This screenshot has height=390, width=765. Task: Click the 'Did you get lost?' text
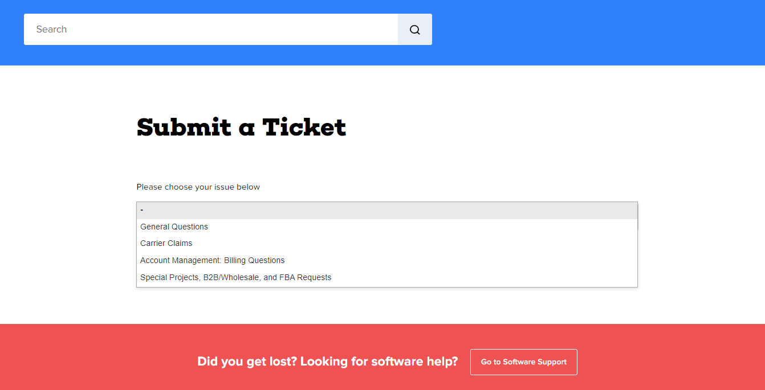pos(247,362)
